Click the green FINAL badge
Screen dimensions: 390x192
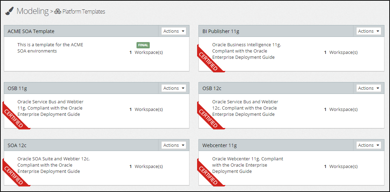pos(143,45)
